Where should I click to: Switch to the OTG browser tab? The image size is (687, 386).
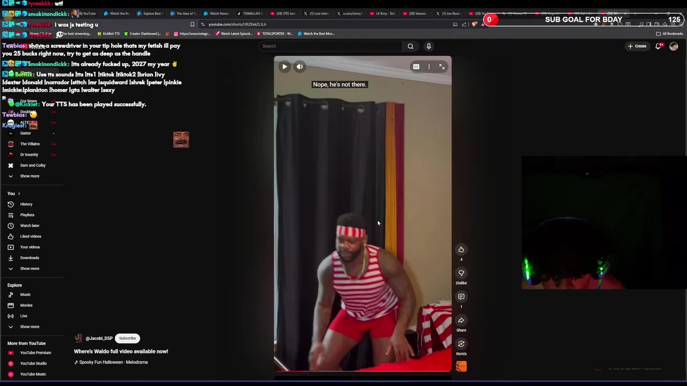283,13
